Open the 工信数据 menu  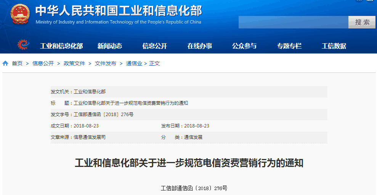pos(334,46)
